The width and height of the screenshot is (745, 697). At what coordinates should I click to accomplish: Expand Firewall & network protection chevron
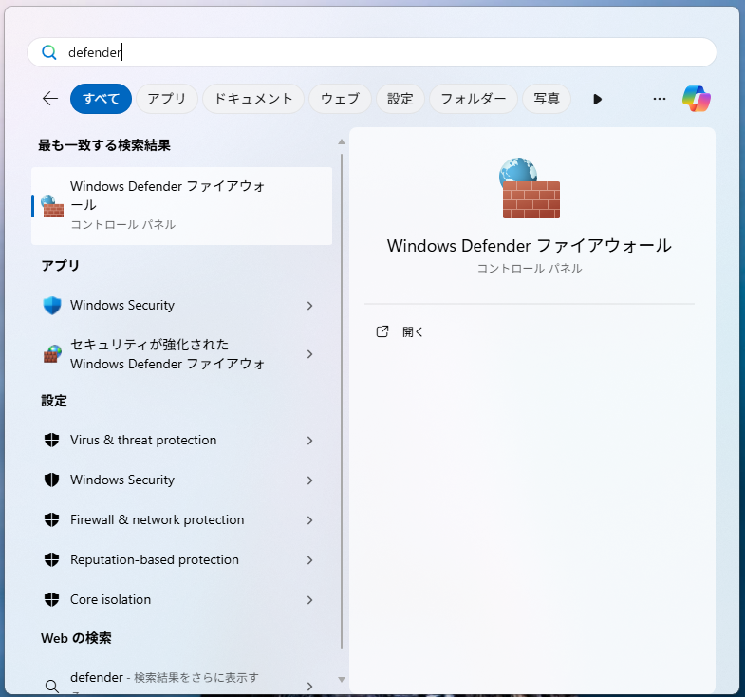pos(309,520)
